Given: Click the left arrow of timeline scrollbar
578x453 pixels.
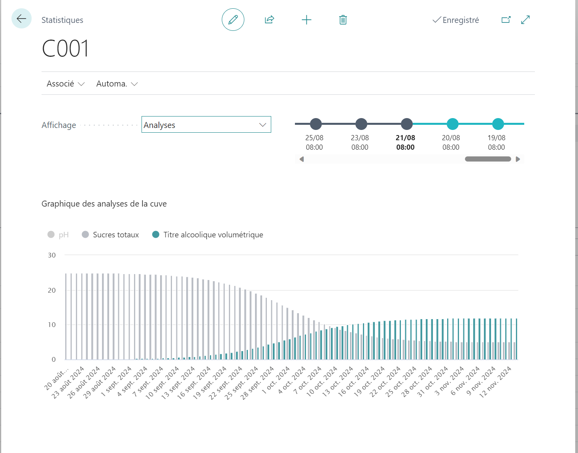Looking at the screenshot, I should point(302,159).
